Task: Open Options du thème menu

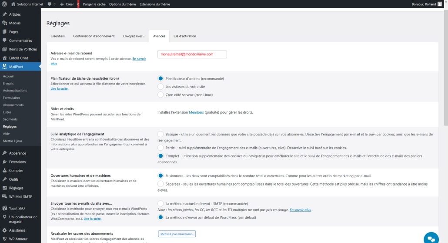Action: click(122, 4)
